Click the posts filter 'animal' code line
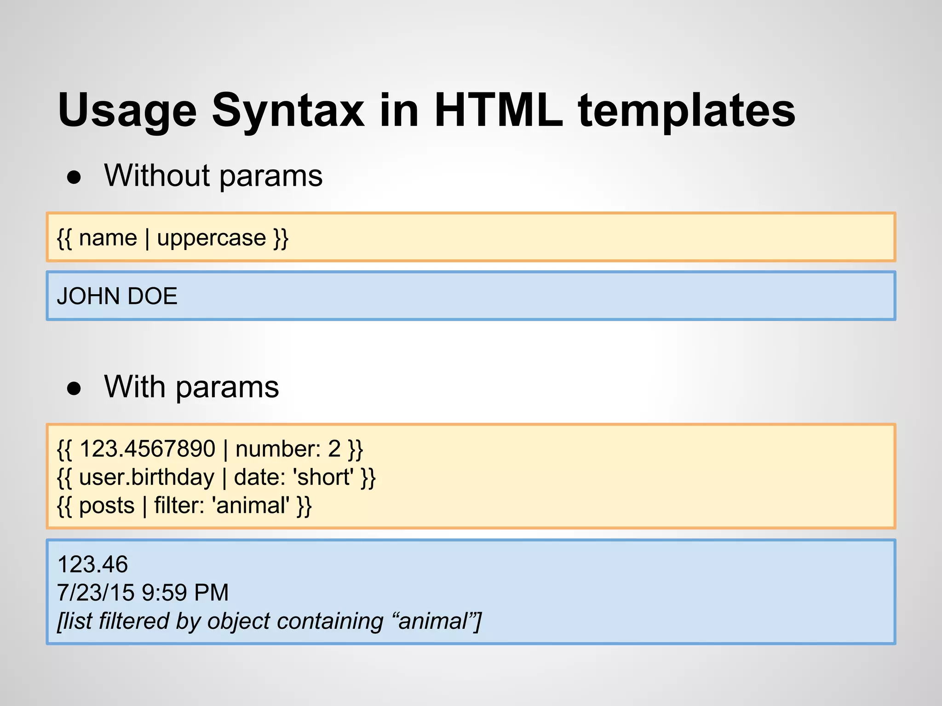This screenshot has width=942, height=706. [184, 506]
